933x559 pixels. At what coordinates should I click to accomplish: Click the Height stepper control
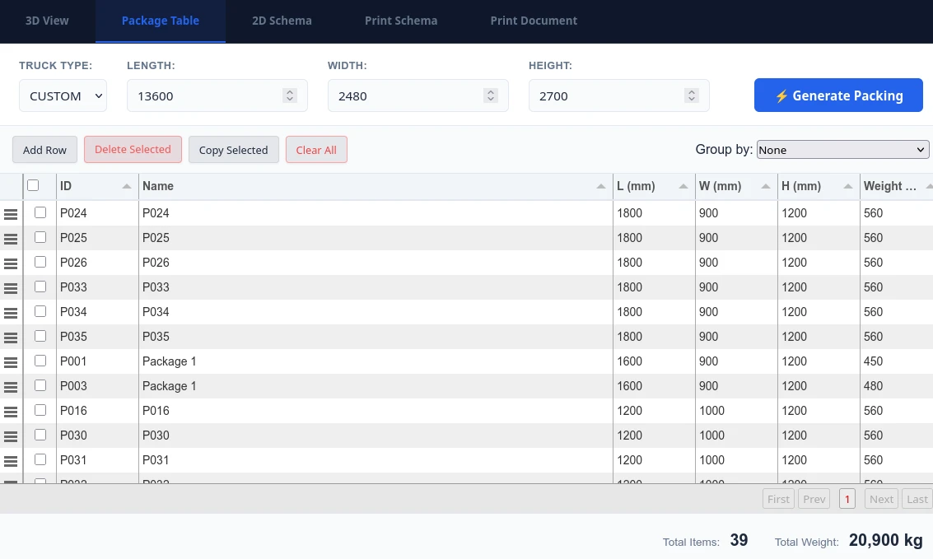coord(692,95)
